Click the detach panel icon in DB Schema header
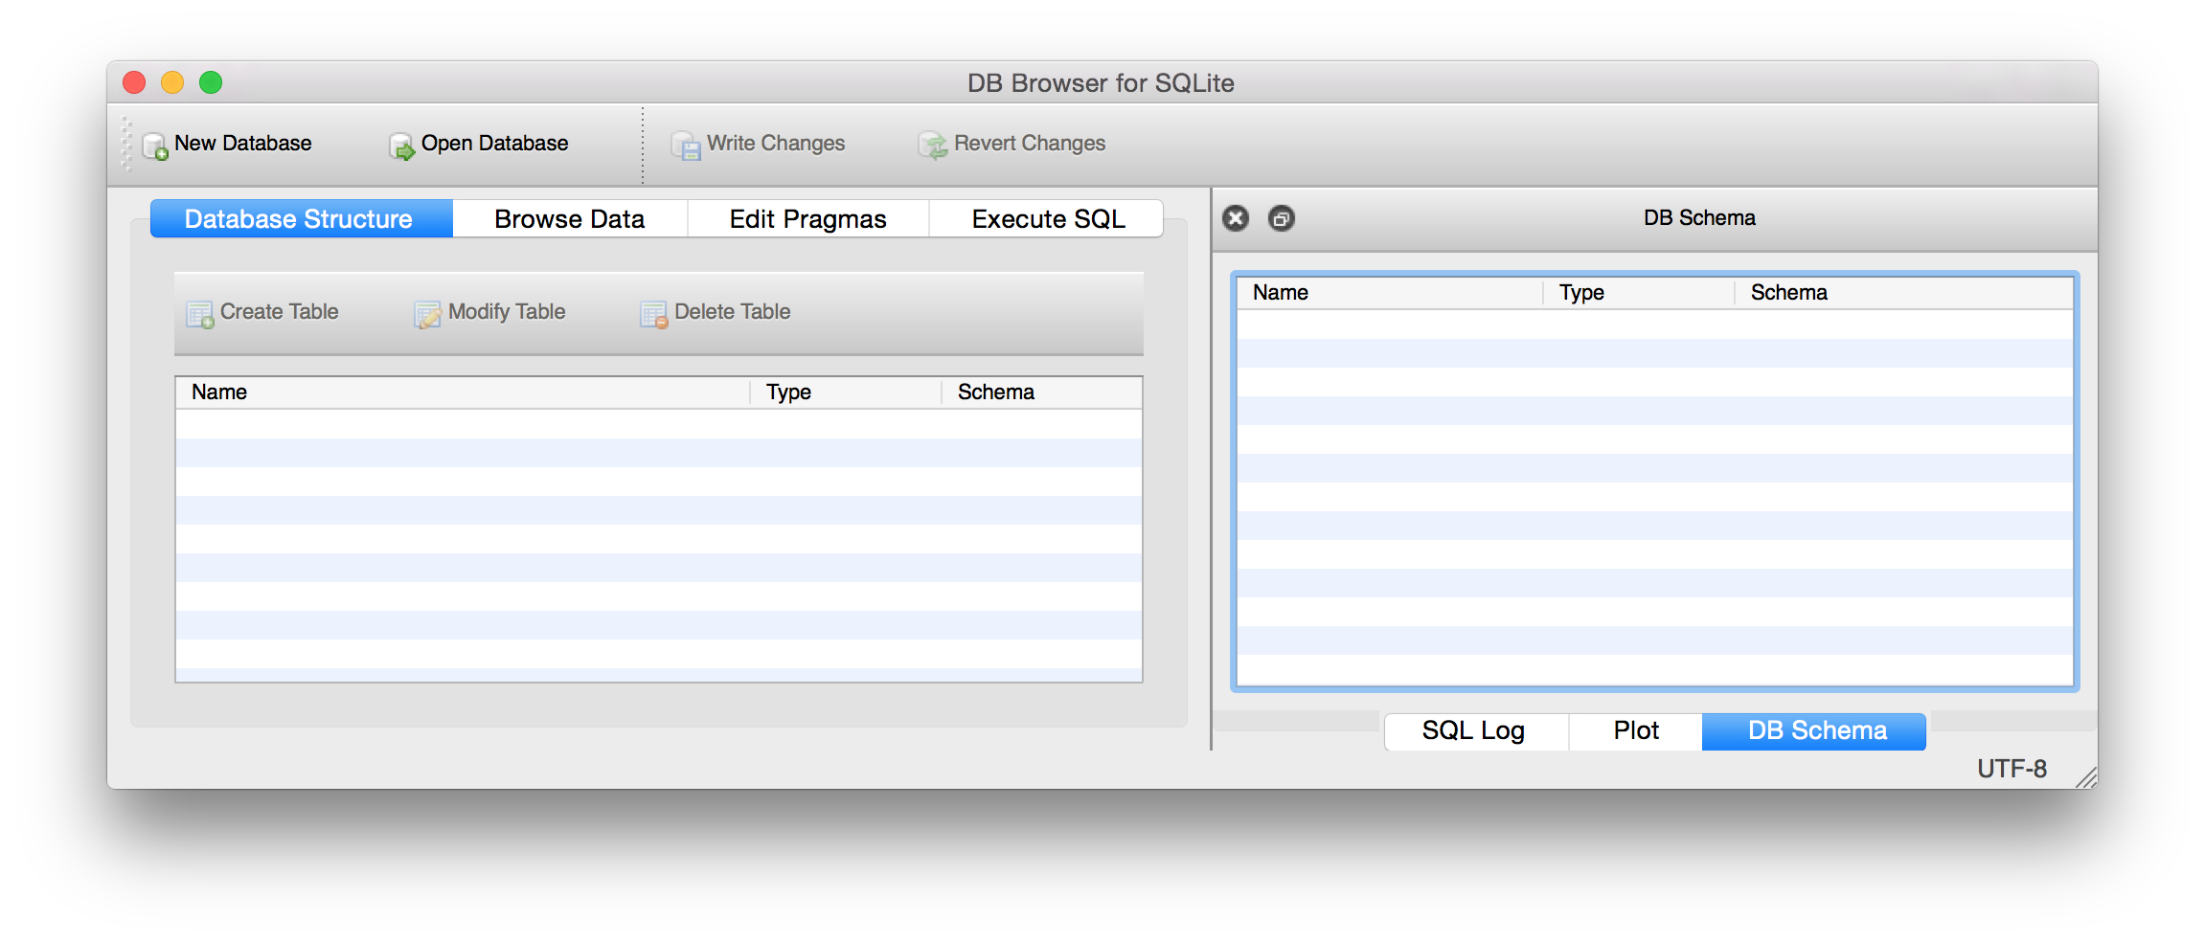 [1281, 218]
